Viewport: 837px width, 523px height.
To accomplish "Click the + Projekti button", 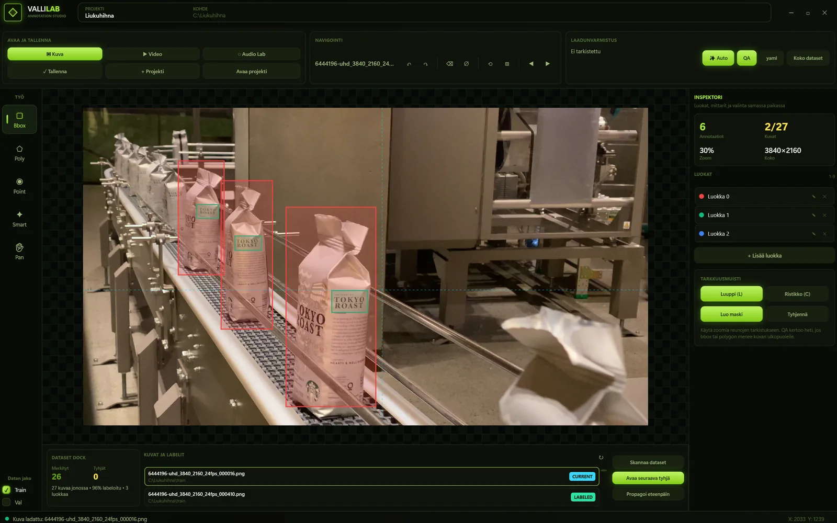I will click(x=152, y=71).
